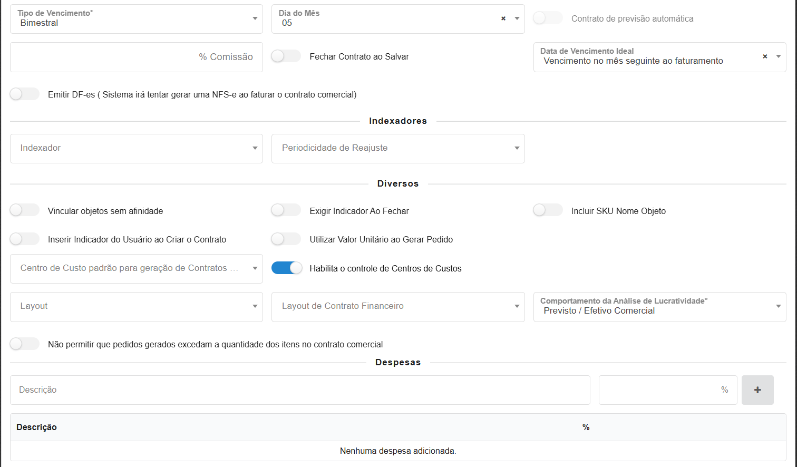Enable Fechar Contrato ao Salvar

click(286, 56)
